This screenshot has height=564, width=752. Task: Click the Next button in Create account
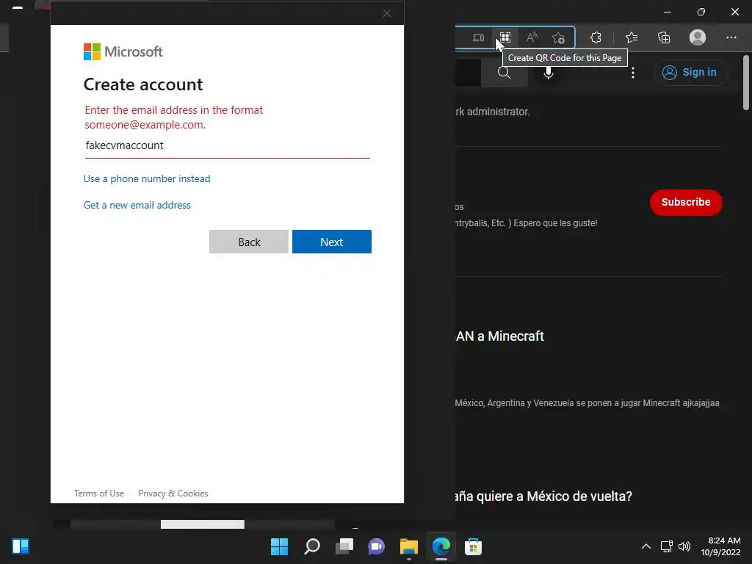[x=331, y=242]
